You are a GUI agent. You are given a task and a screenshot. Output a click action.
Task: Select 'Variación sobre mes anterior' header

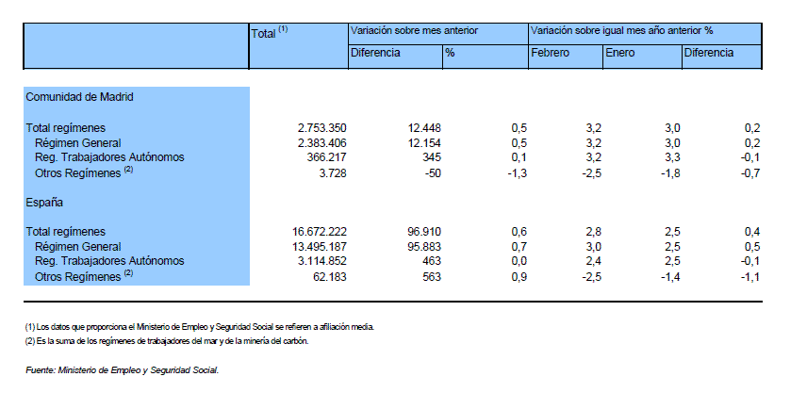[414, 31]
